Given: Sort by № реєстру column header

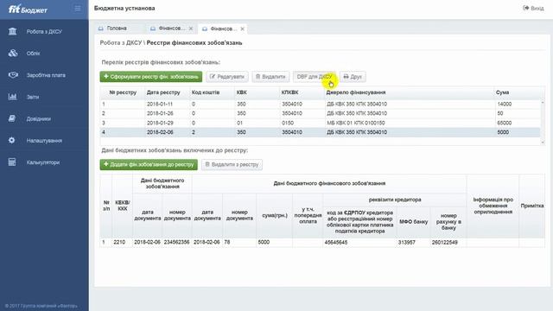Looking at the screenshot, I should coord(123,92).
